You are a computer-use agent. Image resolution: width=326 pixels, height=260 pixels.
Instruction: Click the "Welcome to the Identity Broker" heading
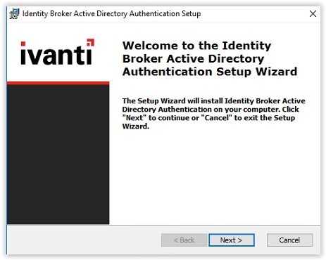(x=210, y=58)
